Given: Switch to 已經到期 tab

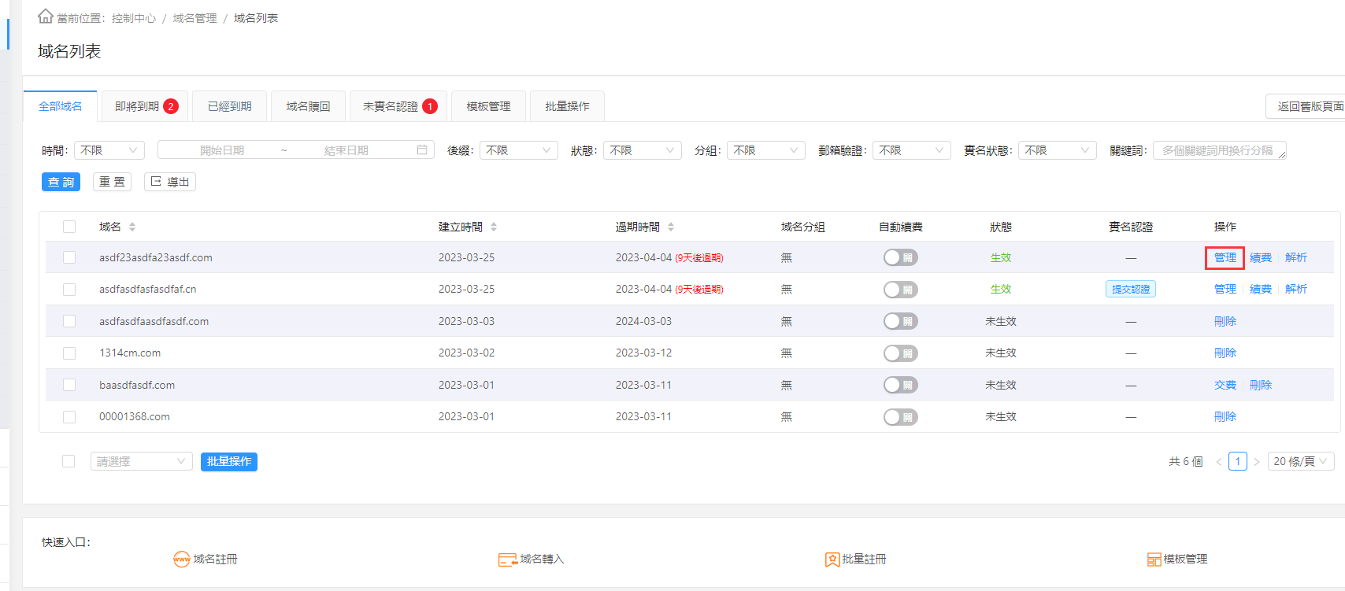Looking at the screenshot, I should tap(230, 106).
